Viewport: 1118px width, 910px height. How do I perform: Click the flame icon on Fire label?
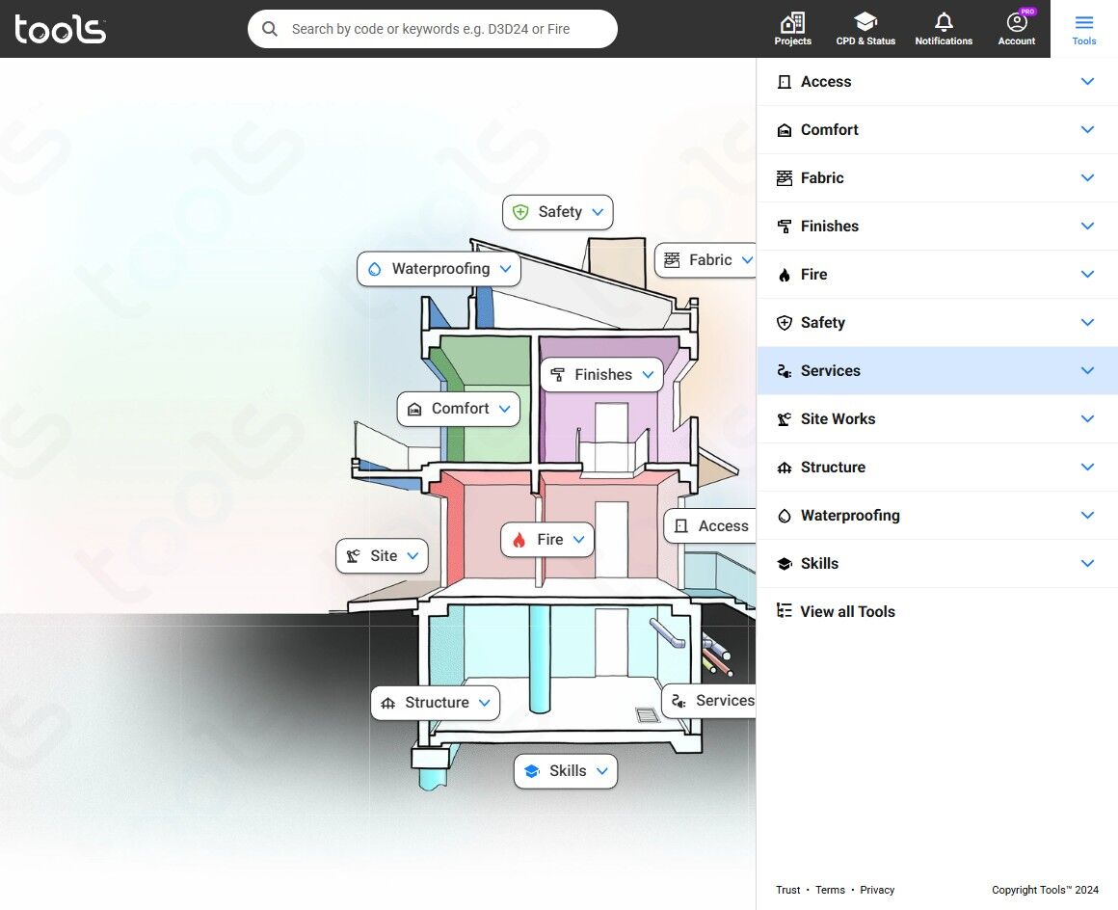click(x=519, y=540)
